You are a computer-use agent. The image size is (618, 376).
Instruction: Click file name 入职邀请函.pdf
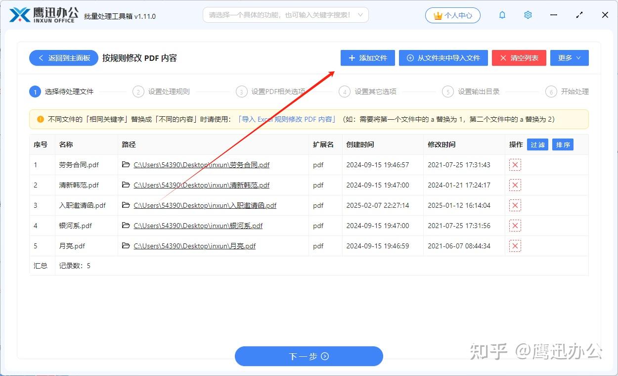83,205
